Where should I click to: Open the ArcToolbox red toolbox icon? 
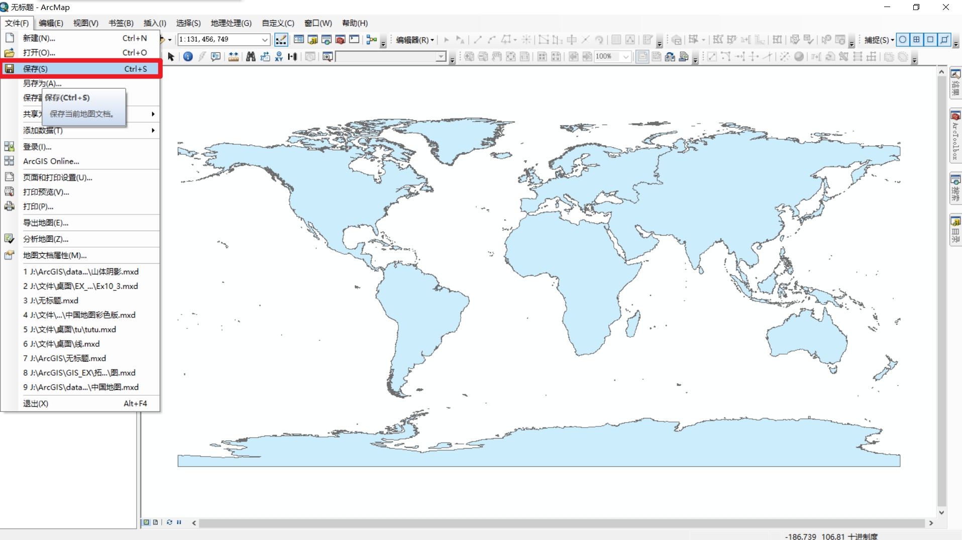point(340,40)
